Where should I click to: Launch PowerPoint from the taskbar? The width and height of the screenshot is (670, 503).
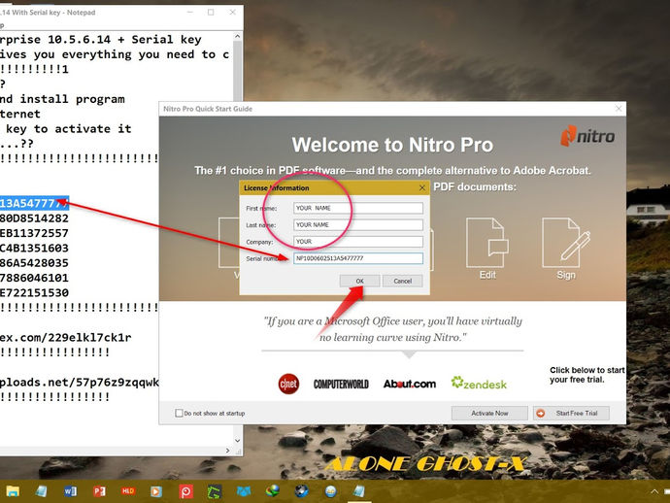99,491
